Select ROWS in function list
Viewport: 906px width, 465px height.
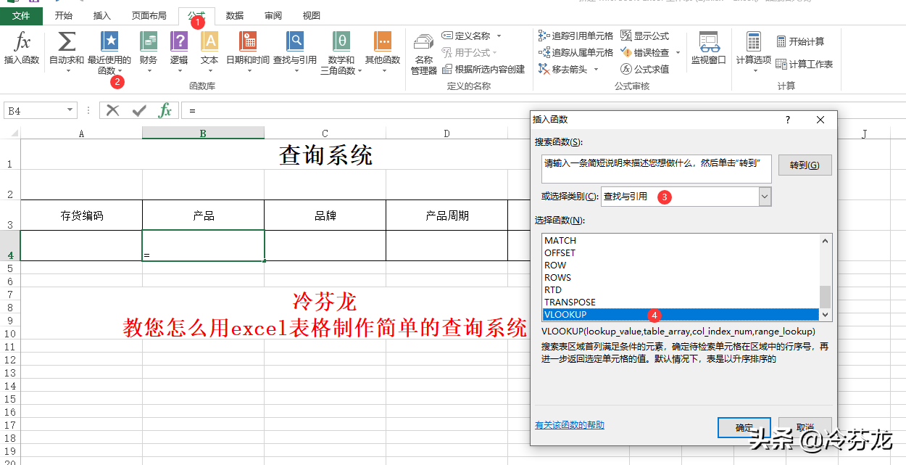(x=681, y=277)
